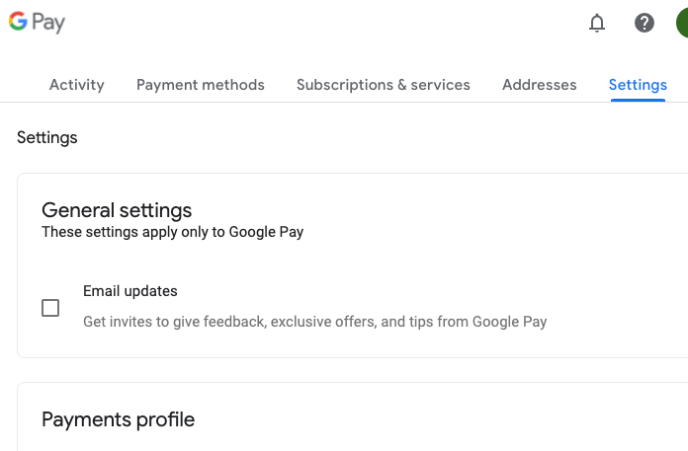Click the Email updates description text

tap(314, 322)
